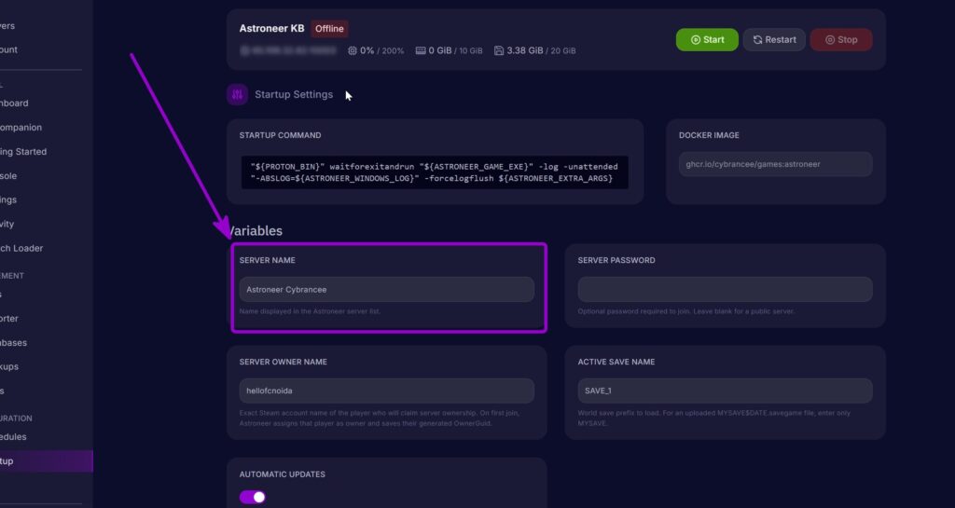Focus the Active Save Name field
Image resolution: width=955 pixels, height=508 pixels.
point(725,391)
